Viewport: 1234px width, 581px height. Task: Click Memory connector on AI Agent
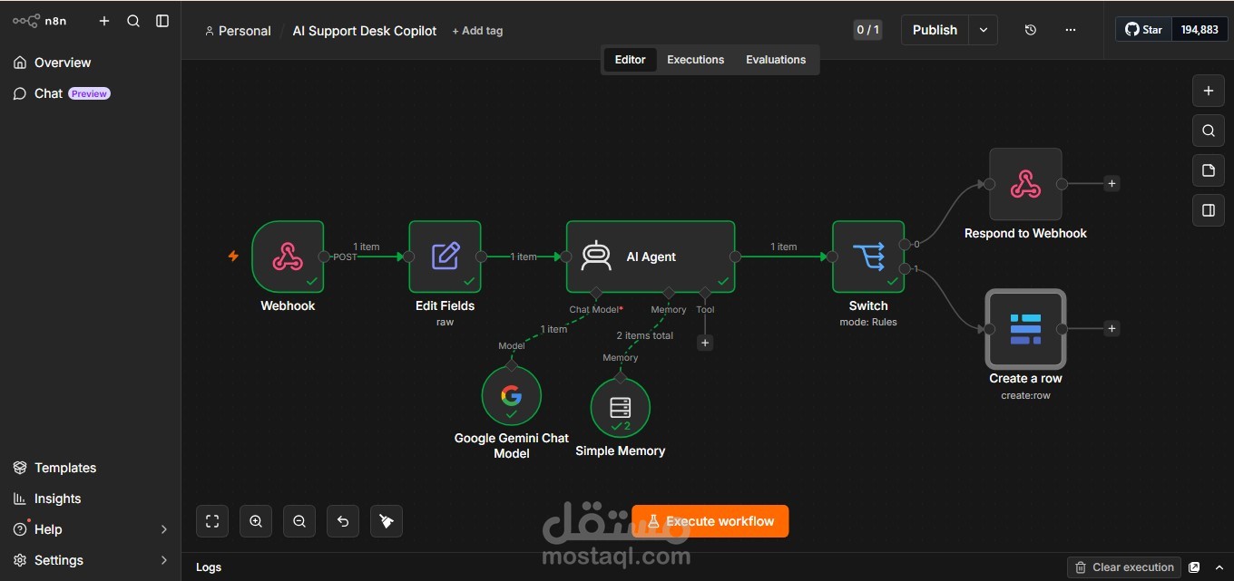tap(669, 293)
